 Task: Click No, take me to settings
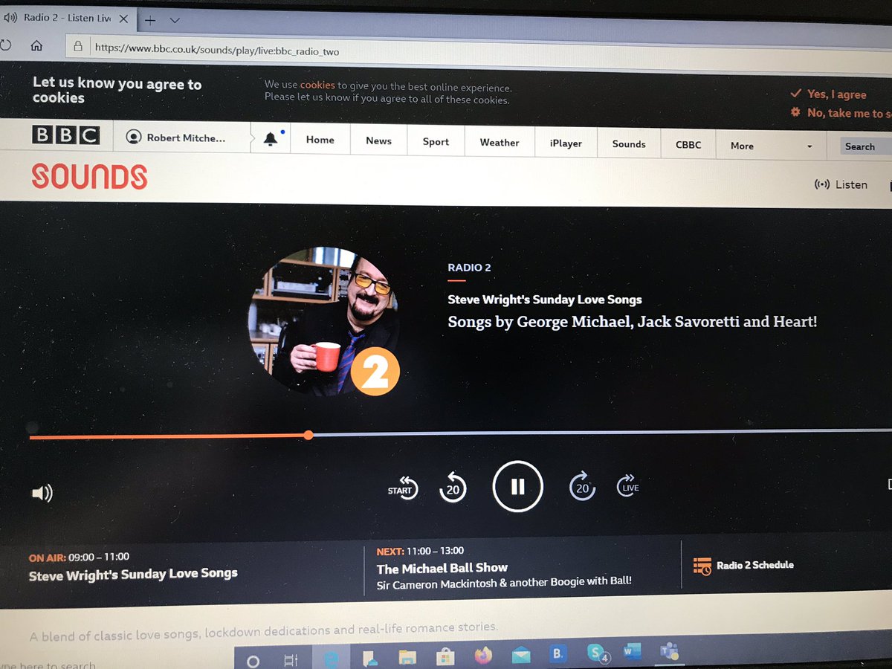point(841,113)
